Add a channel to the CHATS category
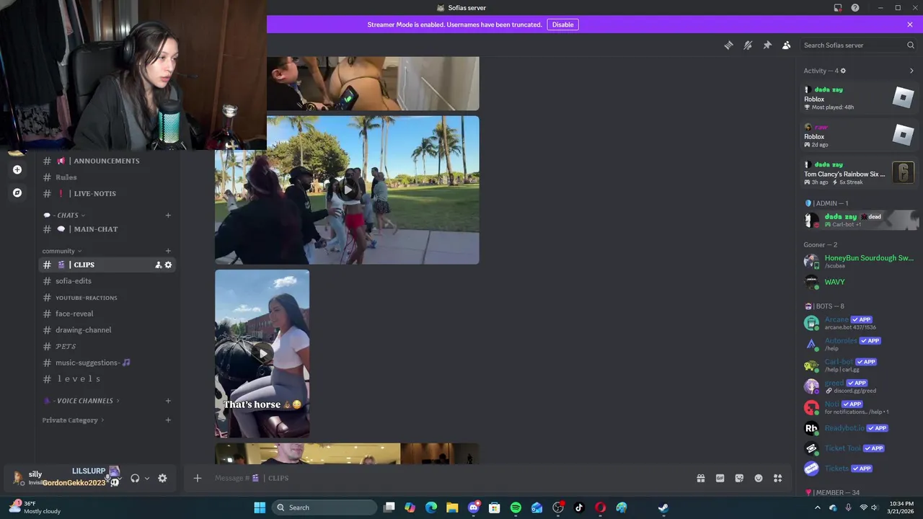Image resolution: width=923 pixels, height=519 pixels. click(x=168, y=215)
